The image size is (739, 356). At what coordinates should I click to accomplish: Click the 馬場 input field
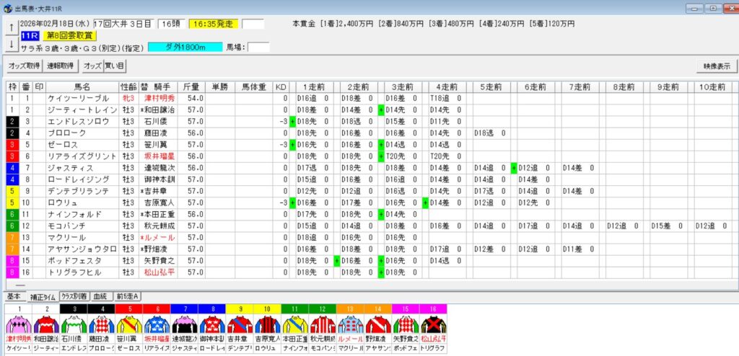[x=258, y=47]
